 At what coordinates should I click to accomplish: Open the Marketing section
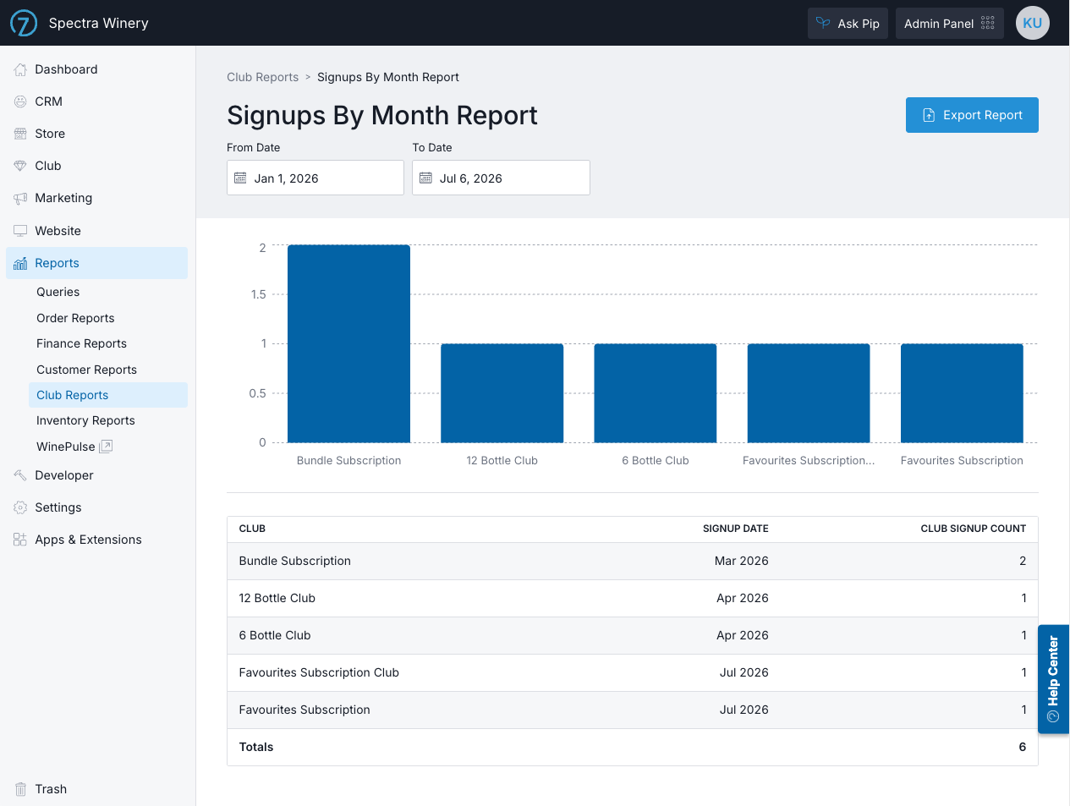click(96, 198)
